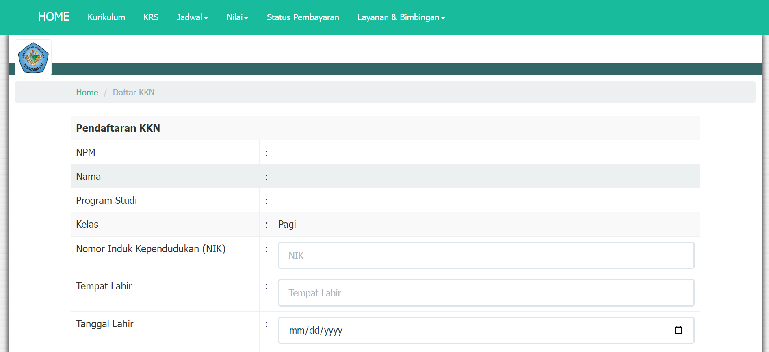This screenshot has height=352, width=769.
Task: Open the Status Pembayaran page
Action: [303, 17]
